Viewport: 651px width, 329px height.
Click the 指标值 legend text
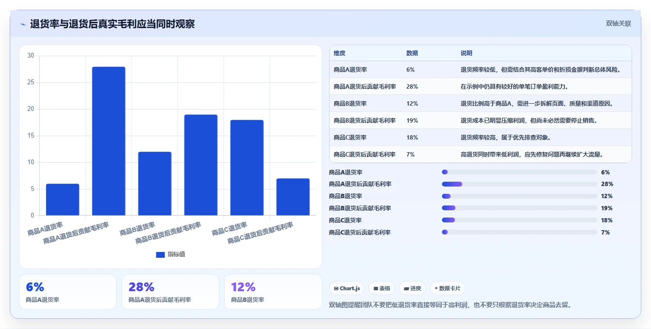click(176, 255)
